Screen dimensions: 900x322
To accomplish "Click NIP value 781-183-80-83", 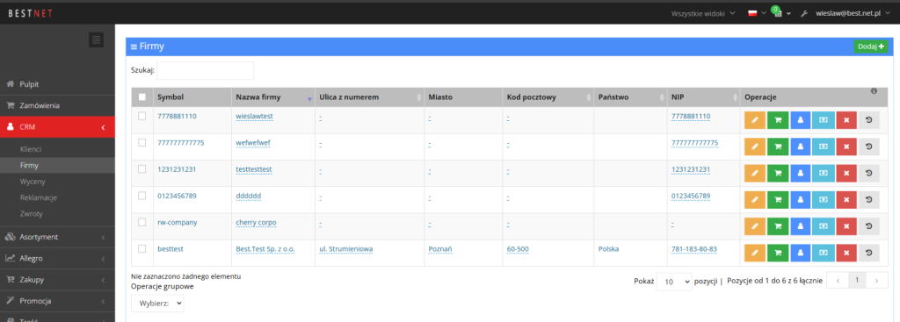I will (694, 248).
